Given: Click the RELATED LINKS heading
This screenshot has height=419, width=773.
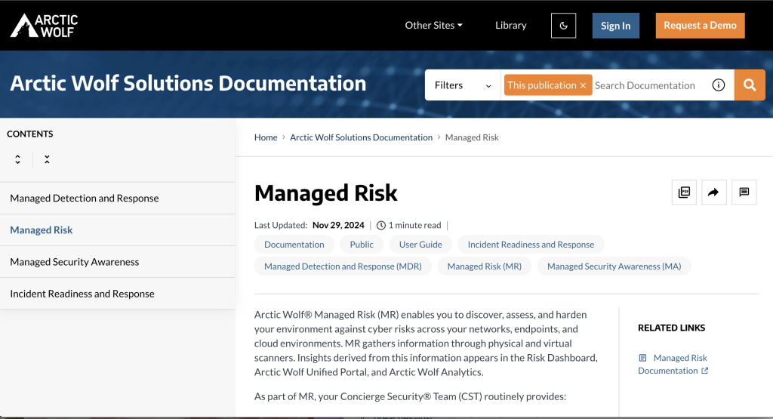Looking at the screenshot, I should [x=671, y=328].
